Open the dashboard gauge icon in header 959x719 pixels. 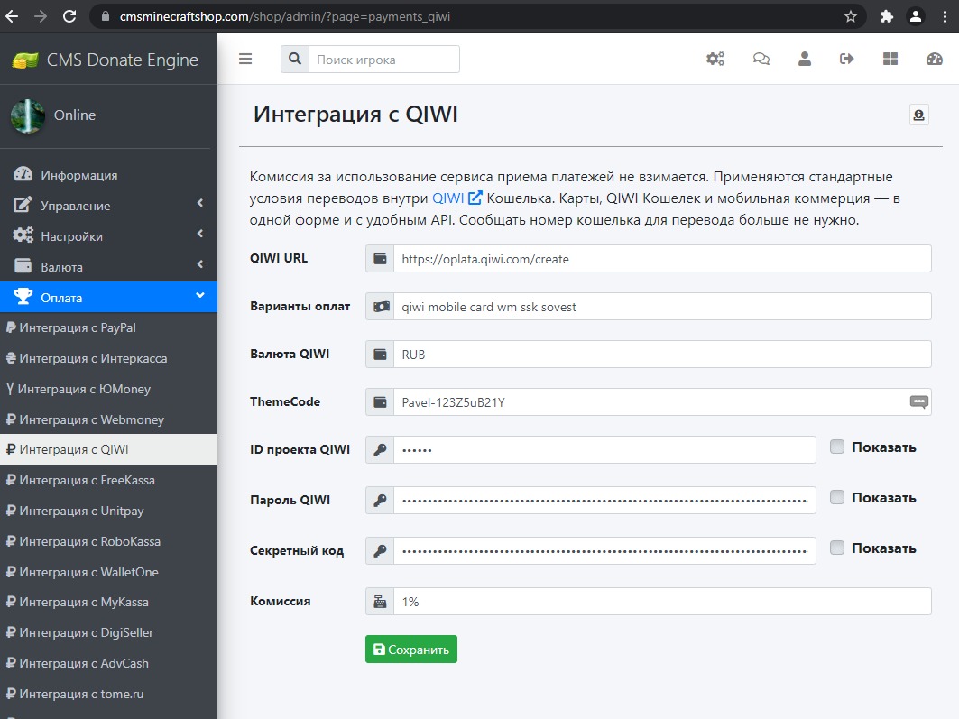point(934,59)
